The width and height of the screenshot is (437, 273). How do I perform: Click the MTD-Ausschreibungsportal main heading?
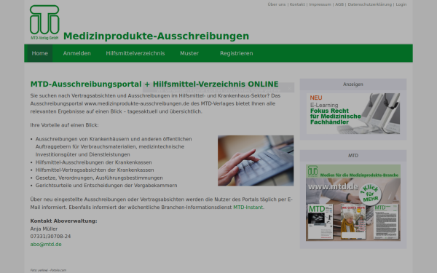tap(154, 84)
